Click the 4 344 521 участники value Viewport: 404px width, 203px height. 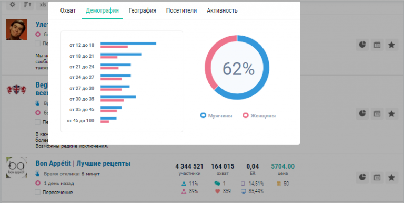coord(189,166)
